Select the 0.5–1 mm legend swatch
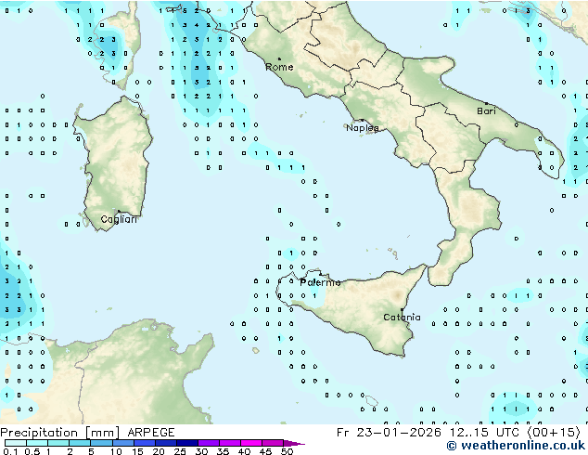Viewport: 588px width, 455px height. pyautogui.click(x=37, y=443)
